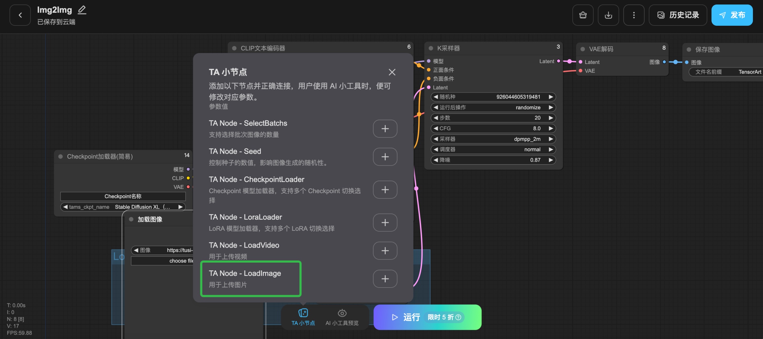Open the three-dot more options menu
763x339 pixels.
point(634,15)
